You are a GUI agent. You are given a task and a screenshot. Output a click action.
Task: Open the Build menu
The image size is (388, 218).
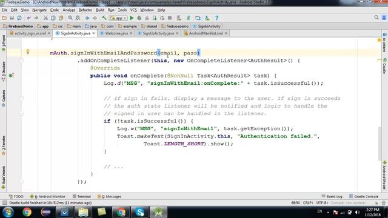(x=100, y=10)
